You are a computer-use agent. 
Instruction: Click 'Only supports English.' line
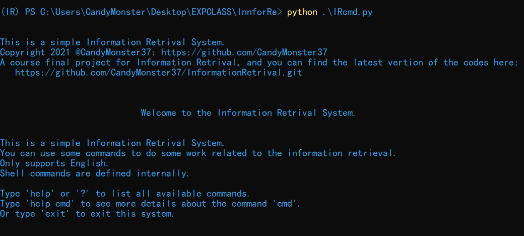click(x=54, y=163)
